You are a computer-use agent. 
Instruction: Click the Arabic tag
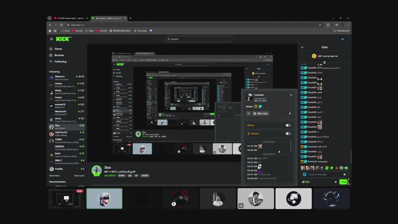(122, 175)
